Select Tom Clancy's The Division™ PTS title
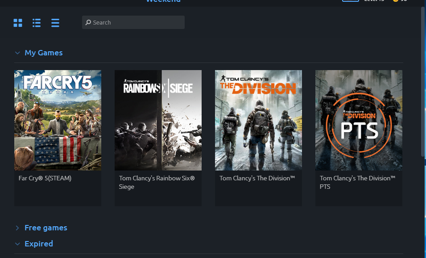The width and height of the screenshot is (426, 258). pos(358,183)
